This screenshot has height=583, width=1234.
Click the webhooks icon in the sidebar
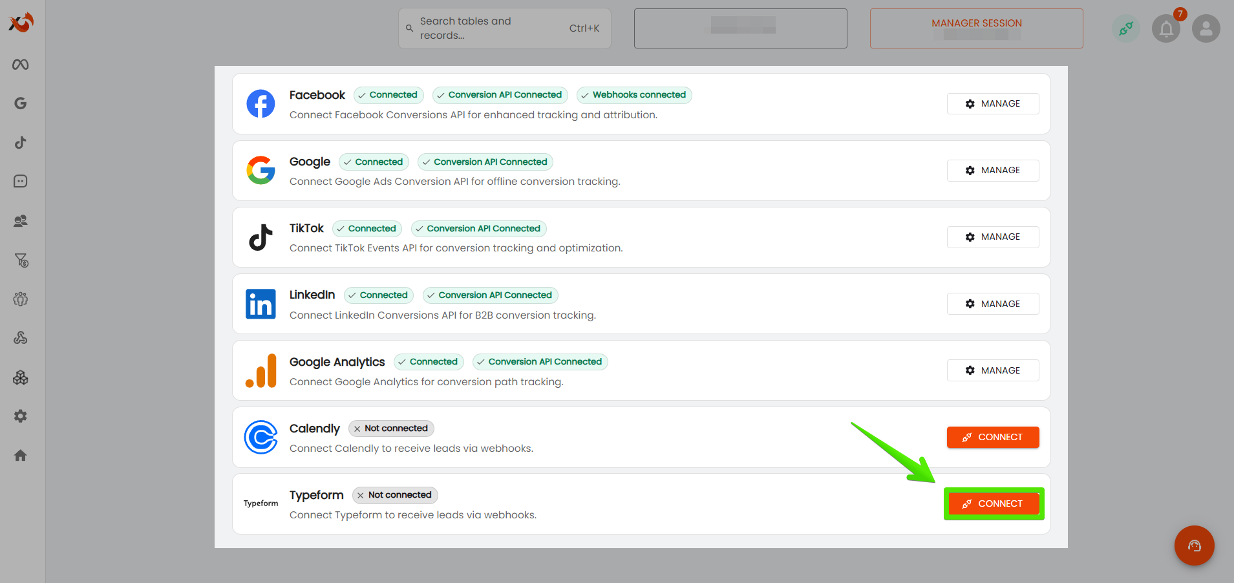click(21, 338)
